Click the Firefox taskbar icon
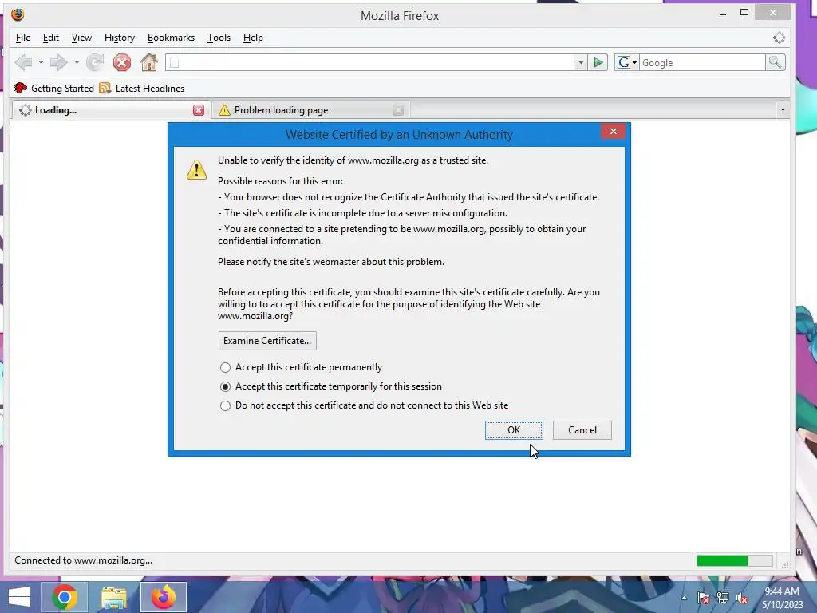 click(x=164, y=597)
